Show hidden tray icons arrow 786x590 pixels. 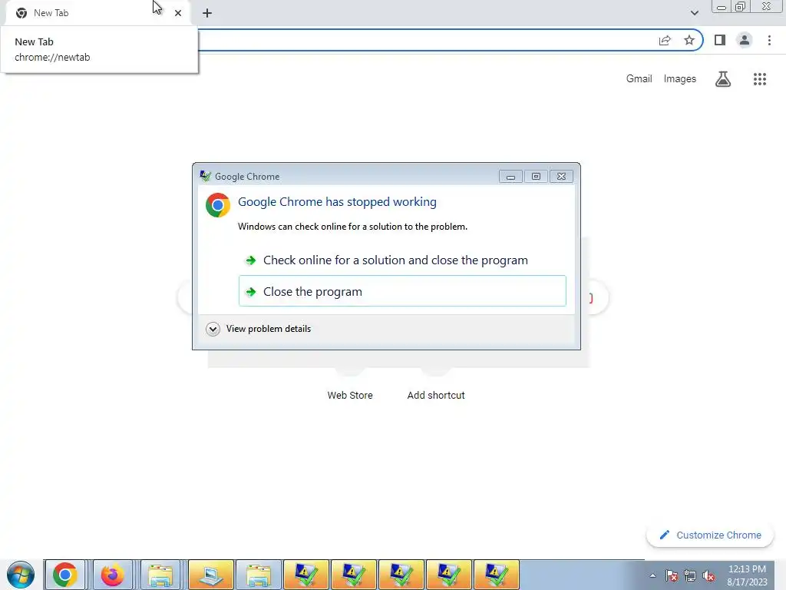pos(652,575)
